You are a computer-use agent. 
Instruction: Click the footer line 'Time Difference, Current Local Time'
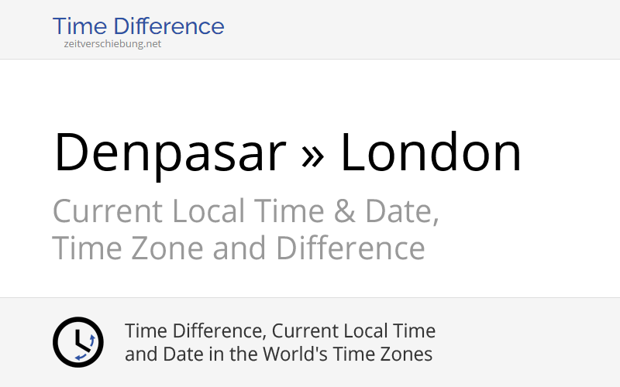coord(280,331)
